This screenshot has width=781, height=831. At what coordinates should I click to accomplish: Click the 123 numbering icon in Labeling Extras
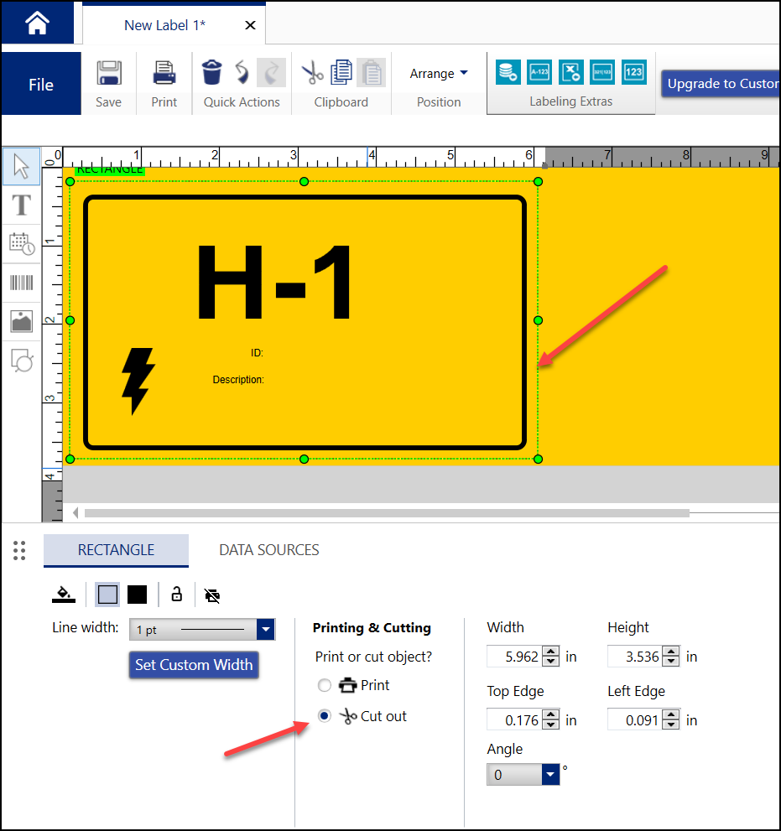coord(634,73)
